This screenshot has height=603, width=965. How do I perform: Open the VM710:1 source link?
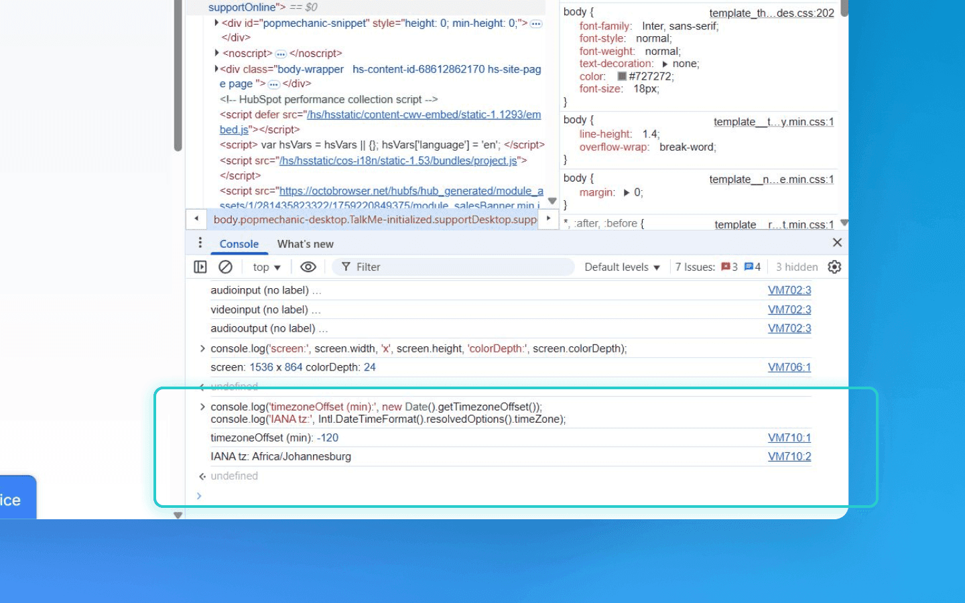click(789, 438)
